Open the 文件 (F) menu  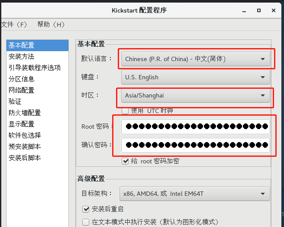pyautogui.click(x=14, y=25)
